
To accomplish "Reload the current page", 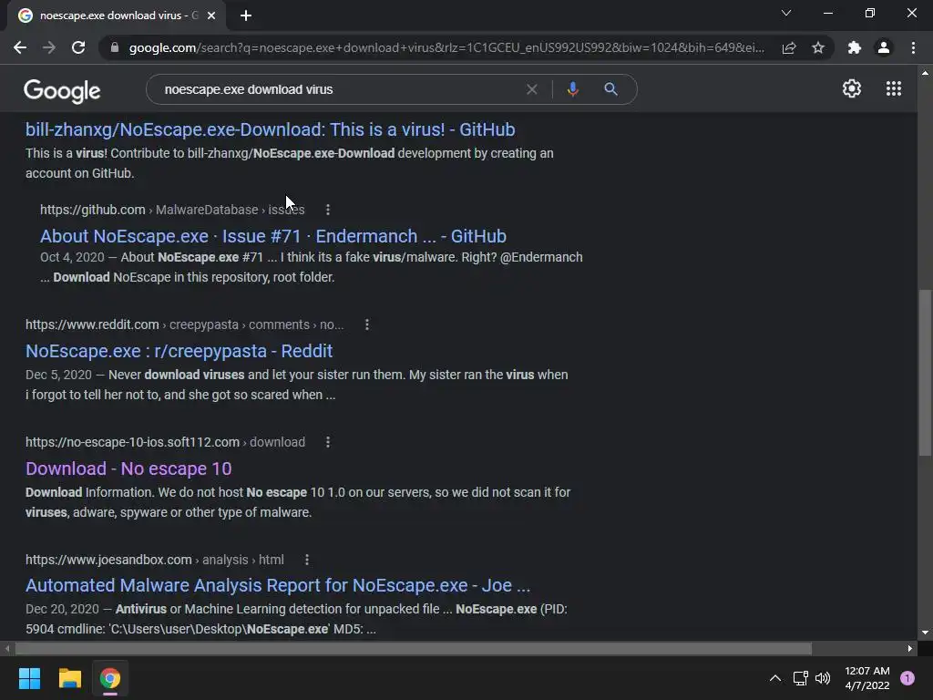I will (x=78, y=47).
